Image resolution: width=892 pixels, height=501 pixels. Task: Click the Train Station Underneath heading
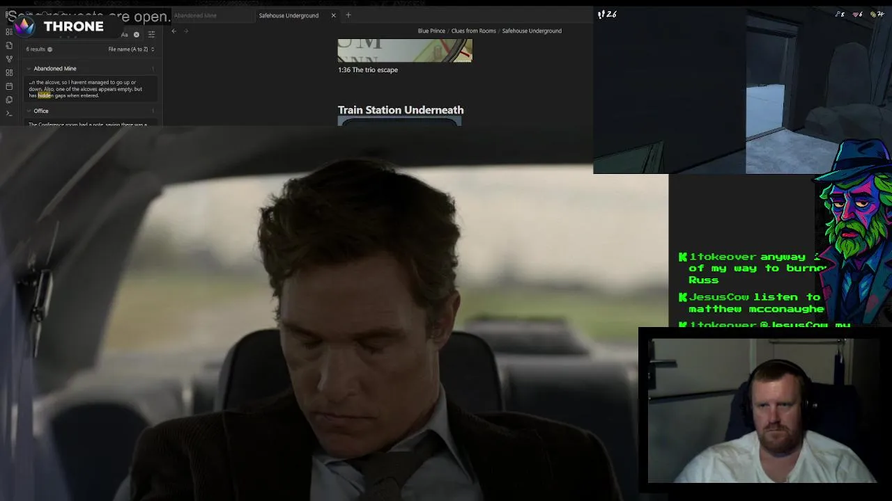point(401,110)
